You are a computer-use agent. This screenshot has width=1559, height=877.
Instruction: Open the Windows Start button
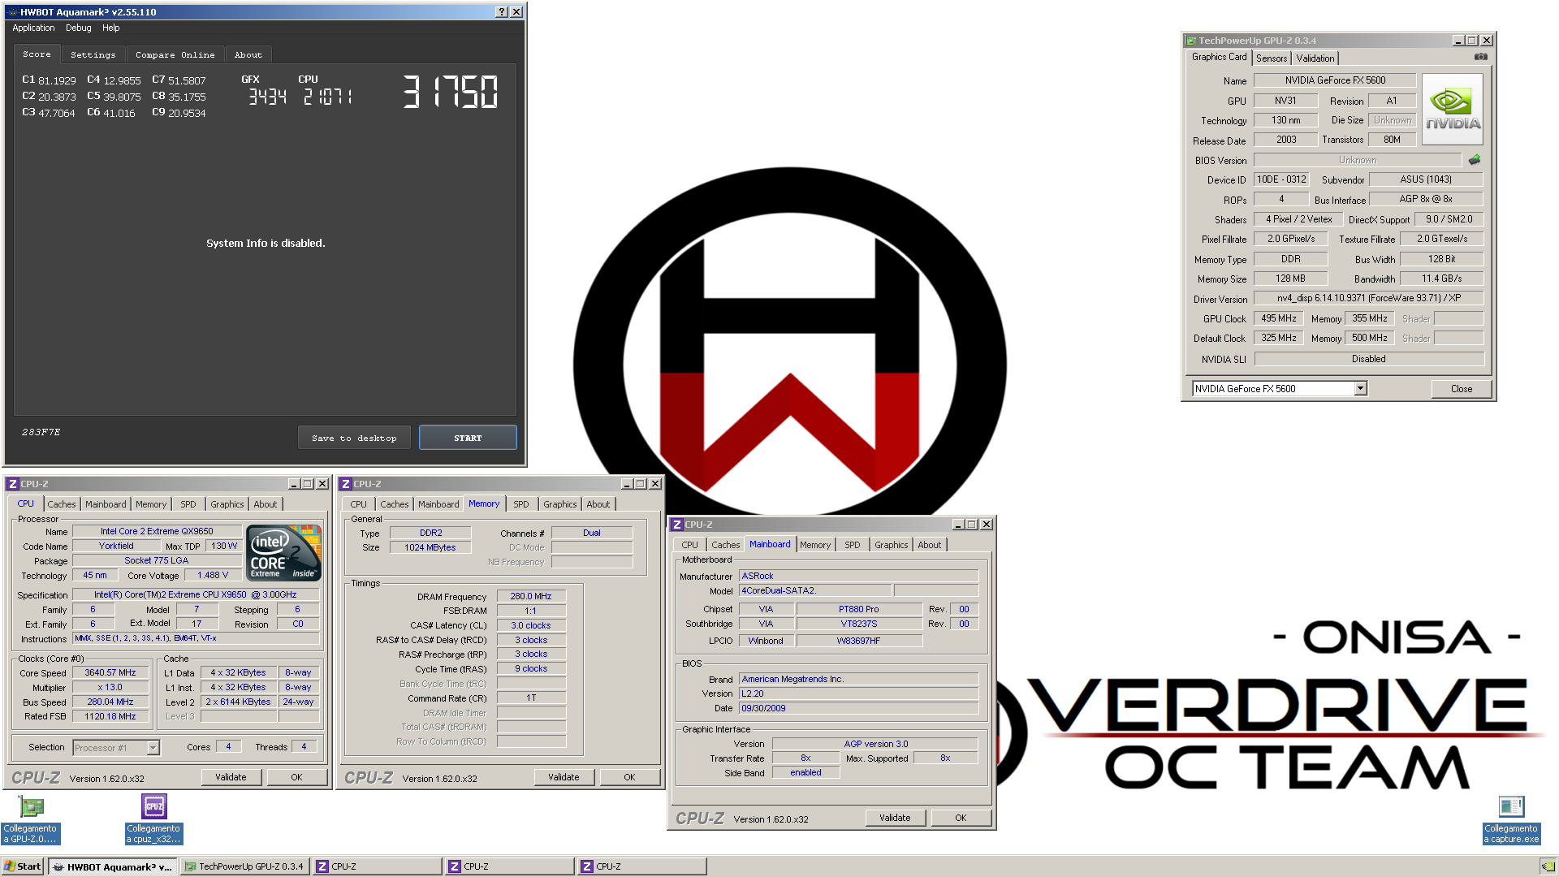(x=22, y=866)
